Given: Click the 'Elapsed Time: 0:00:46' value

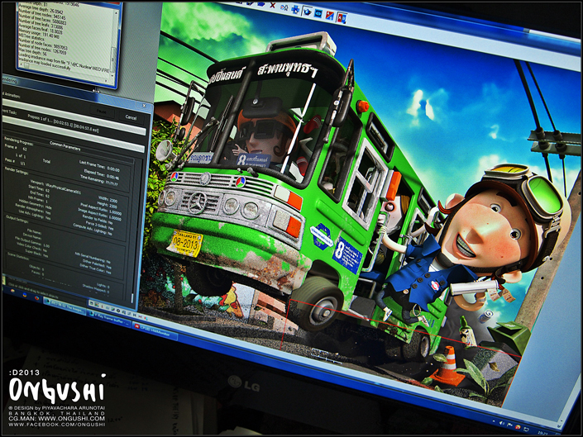Looking at the screenshot, I should click(x=112, y=177).
